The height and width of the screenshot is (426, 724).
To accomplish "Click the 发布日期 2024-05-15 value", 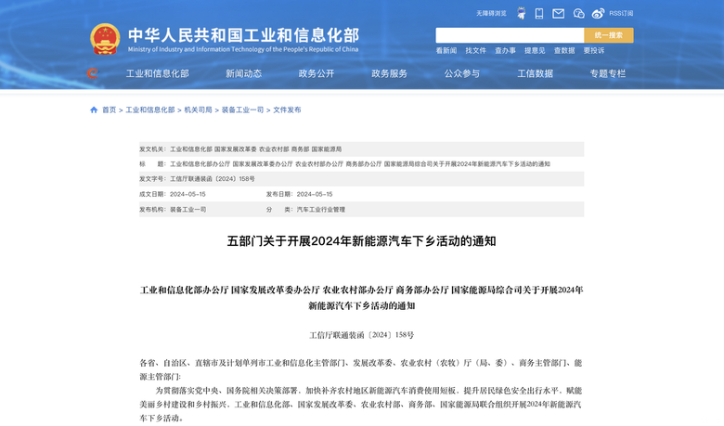I will (x=315, y=194).
